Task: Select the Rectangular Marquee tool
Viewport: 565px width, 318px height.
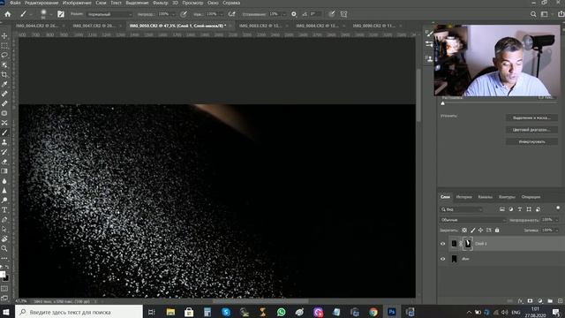Action: 4,45
